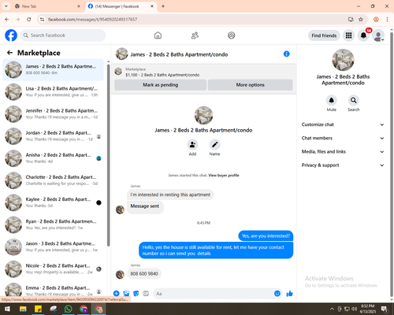
Task: Open the Facebook menu grid icon
Action: [x=348, y=35]
